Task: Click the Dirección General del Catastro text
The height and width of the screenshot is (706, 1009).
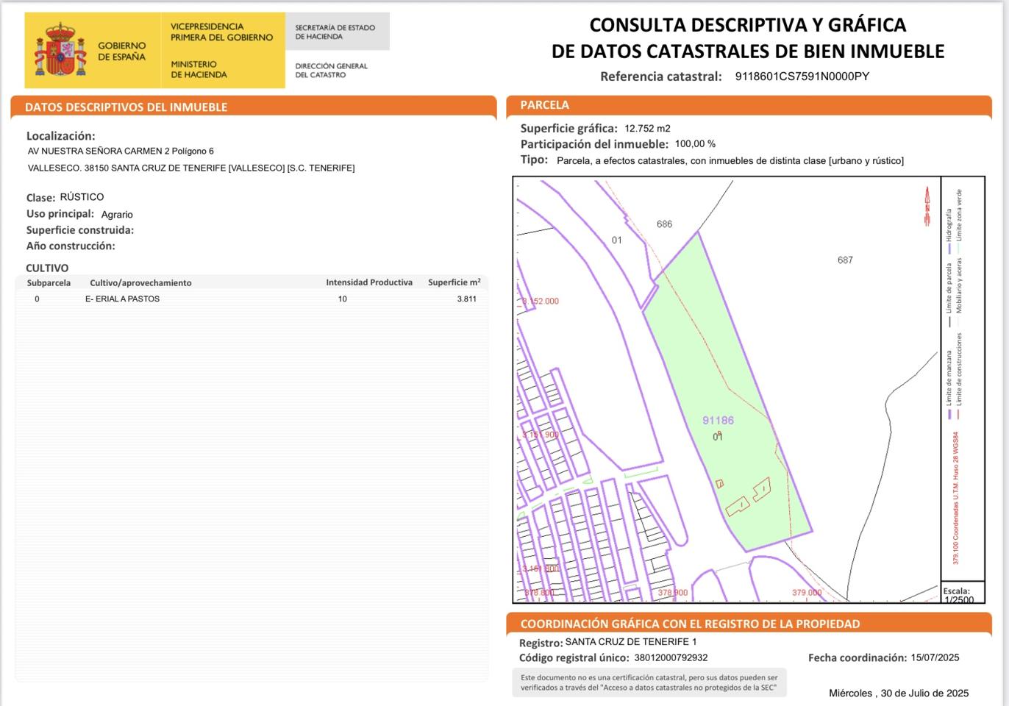Action: (331, 70)
